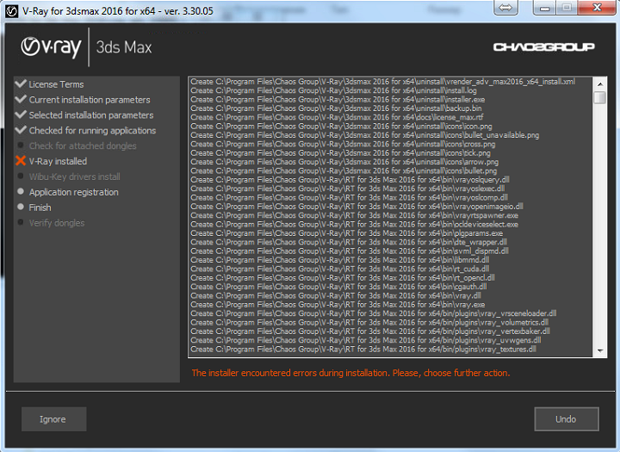Screen dimensions: 620x452
Task: Click the bullet beside Verify dongles
Action: [x=21, y=222]
